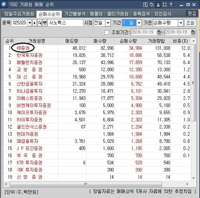Click the vertical scrollbar thumb
Viewport: 200px width, 198px height.
click(194, 83)
